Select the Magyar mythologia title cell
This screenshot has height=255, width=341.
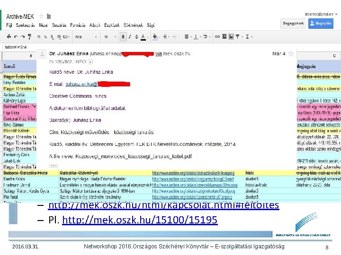tap(106, 179)
